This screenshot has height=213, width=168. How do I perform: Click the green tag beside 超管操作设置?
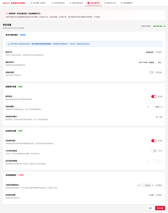tap(20, 86)
